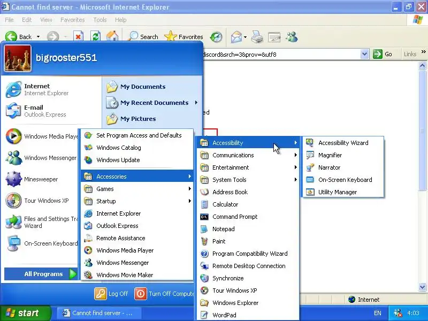Viewport: 428px width, 321px height.
Task: Expand IE toolbar Links chevron
Action: [423, 51]
